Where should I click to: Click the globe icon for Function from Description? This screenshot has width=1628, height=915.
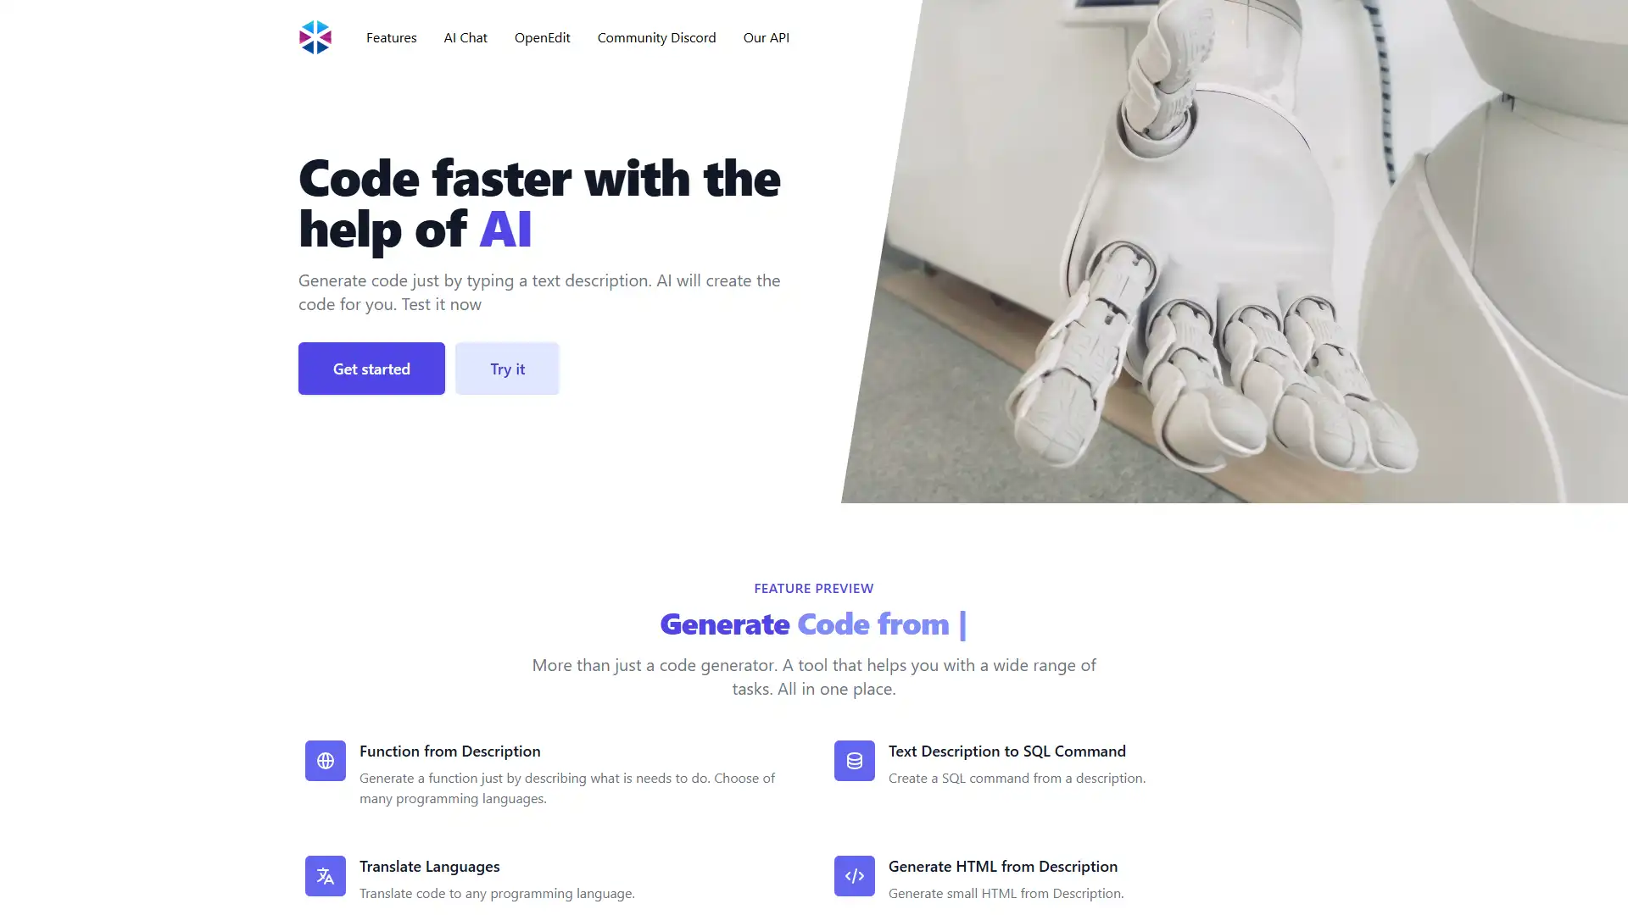click(x=326, y=760)
